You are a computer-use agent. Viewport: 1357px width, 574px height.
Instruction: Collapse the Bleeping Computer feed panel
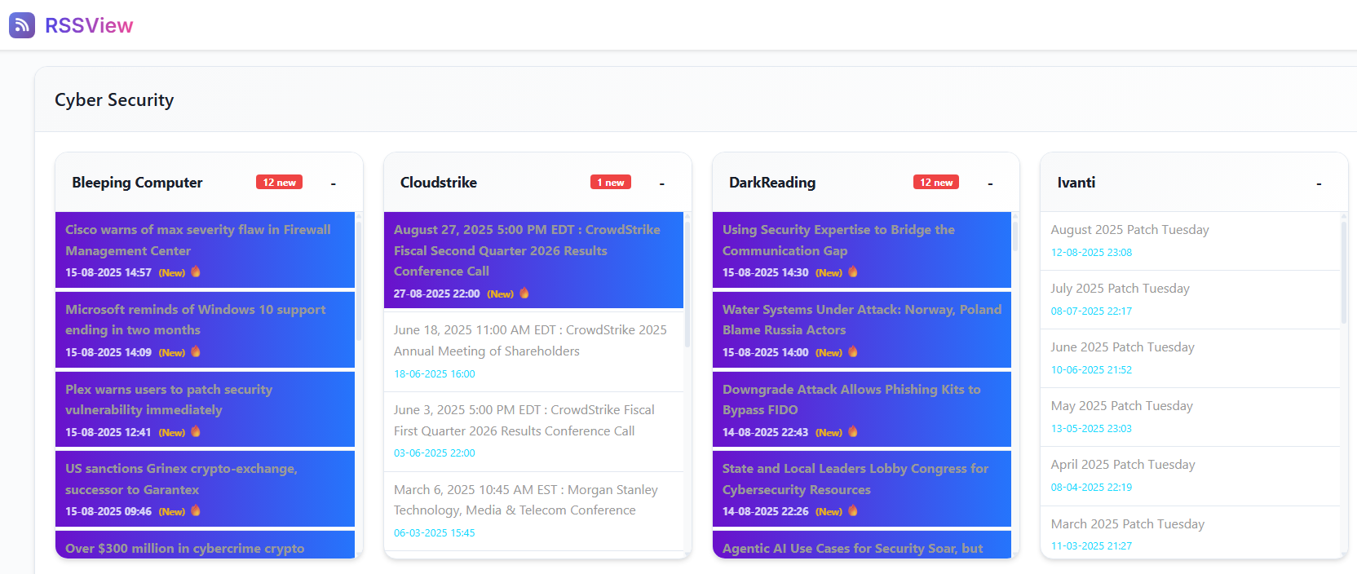coord(333,183)
